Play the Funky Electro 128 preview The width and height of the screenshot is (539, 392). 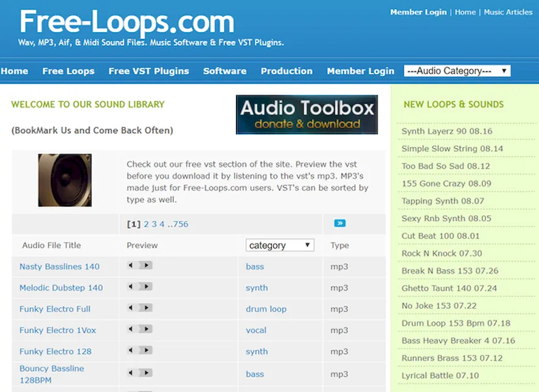(147, 351)
